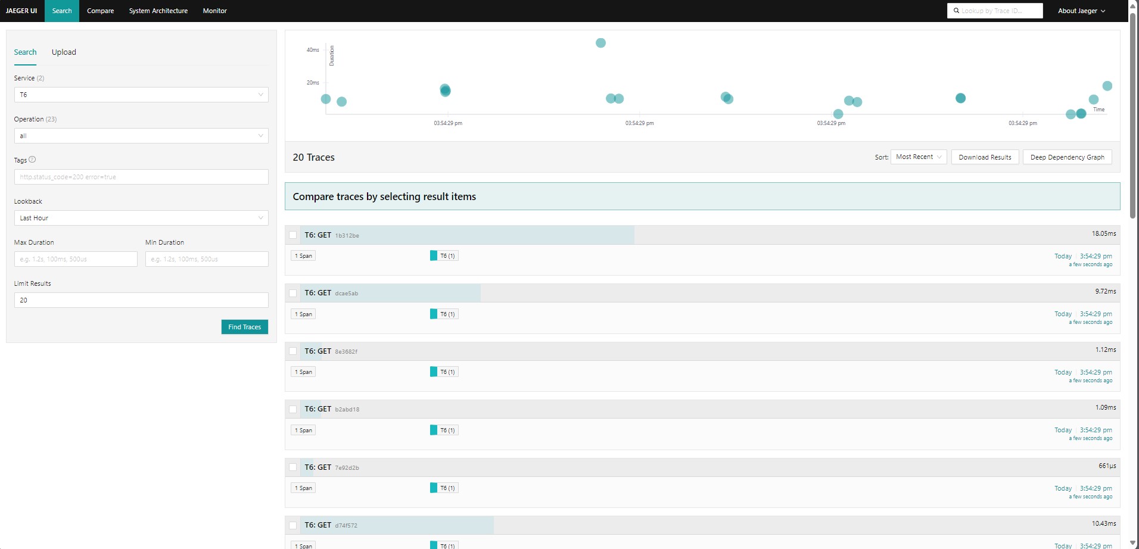Select the Search tab in side panel

25,52
